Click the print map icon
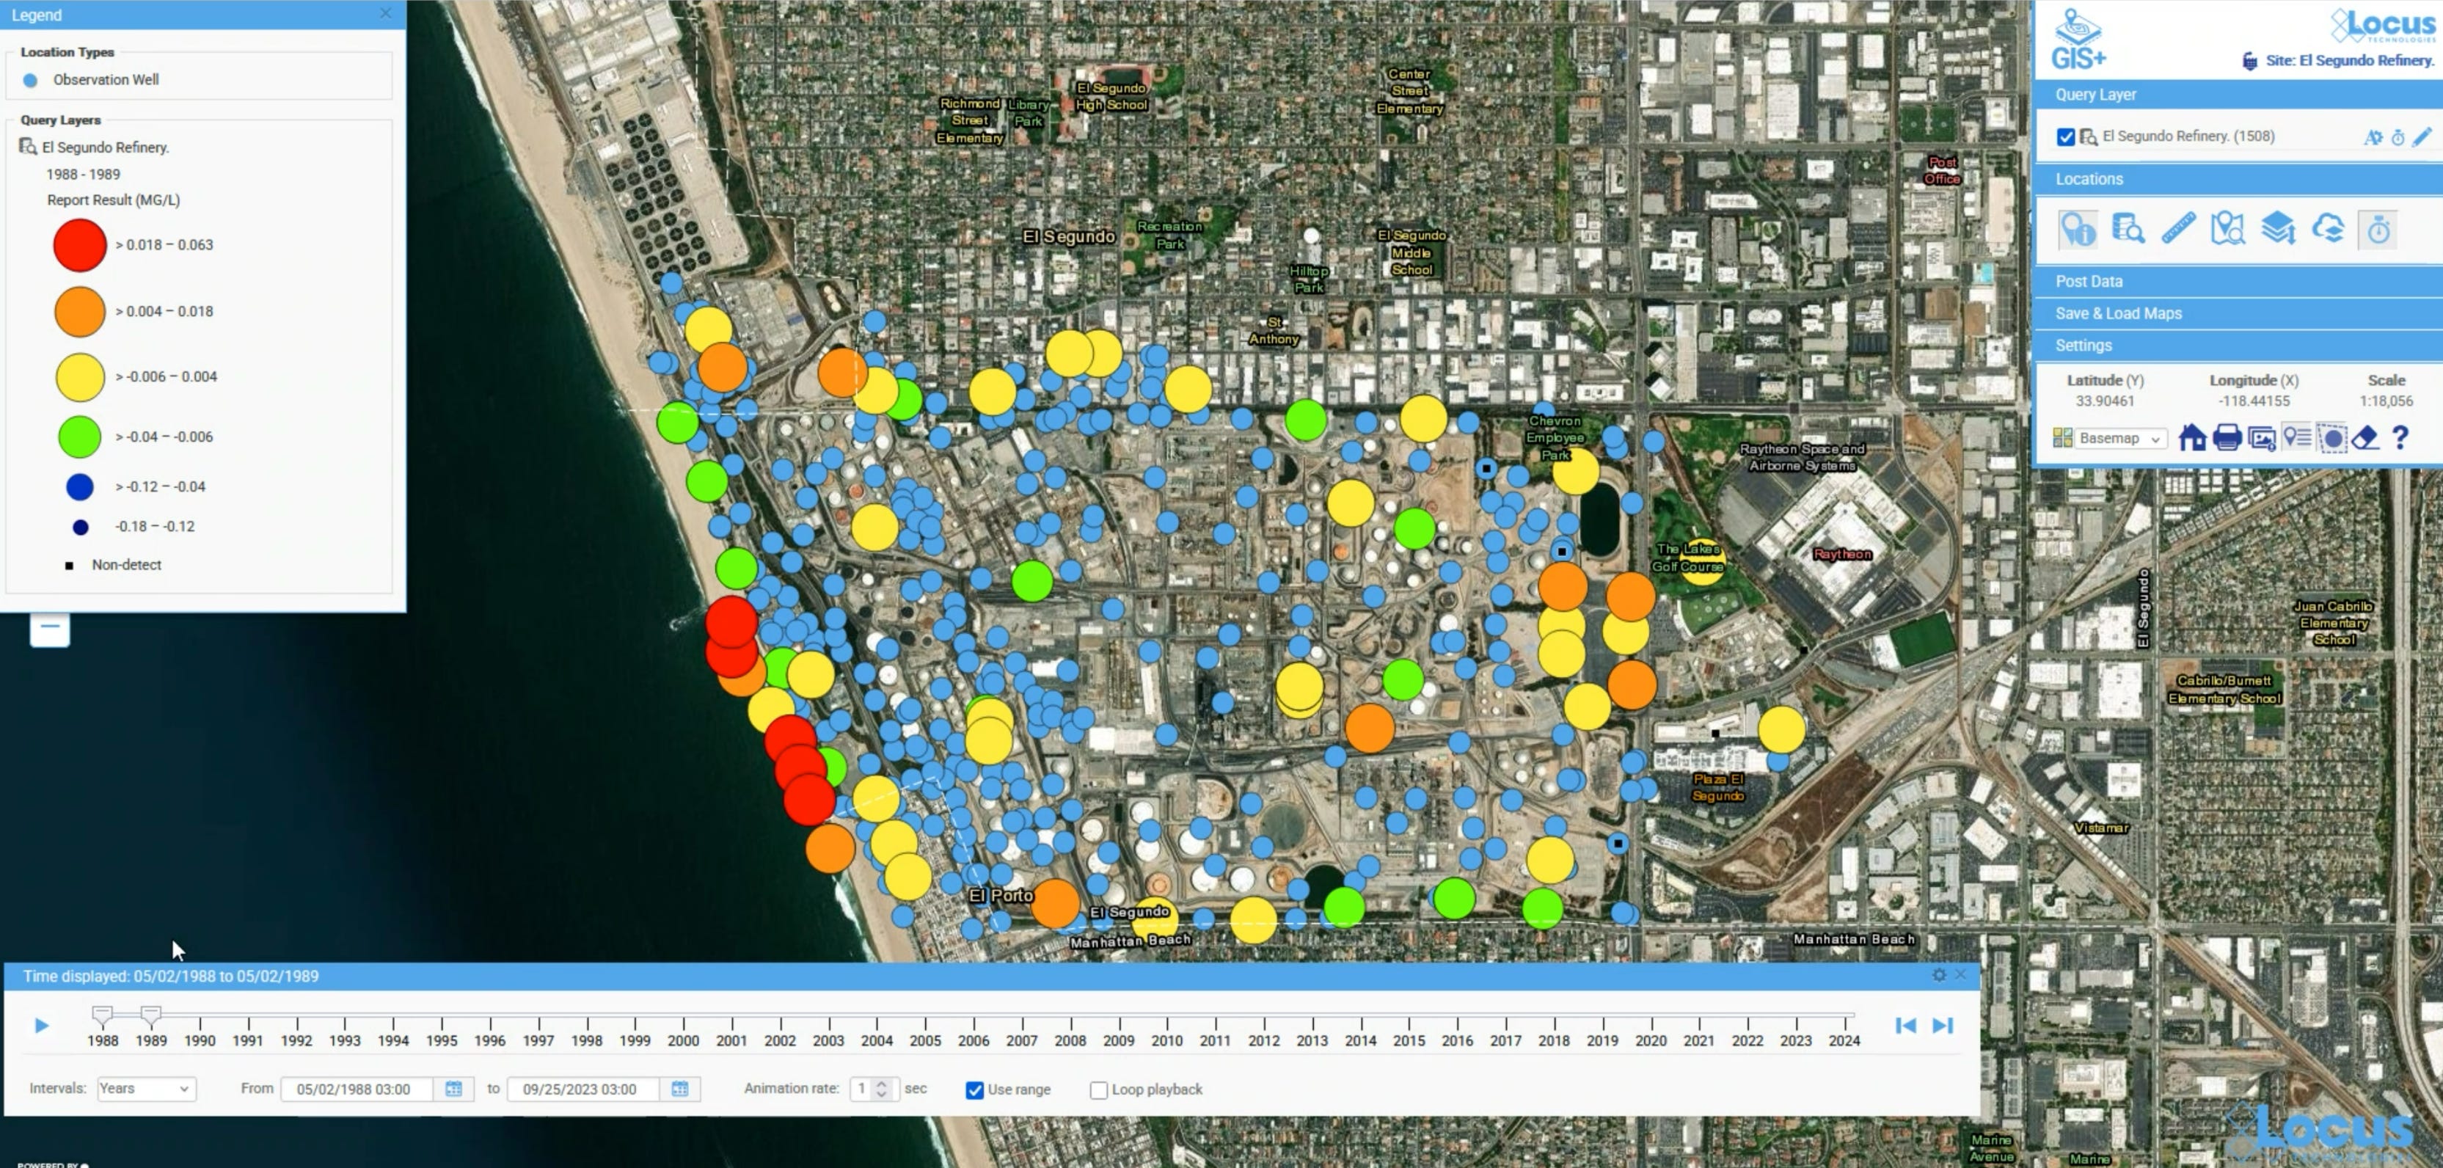Screen dimensions: 2443x1168 click(x=2227, y=438)
